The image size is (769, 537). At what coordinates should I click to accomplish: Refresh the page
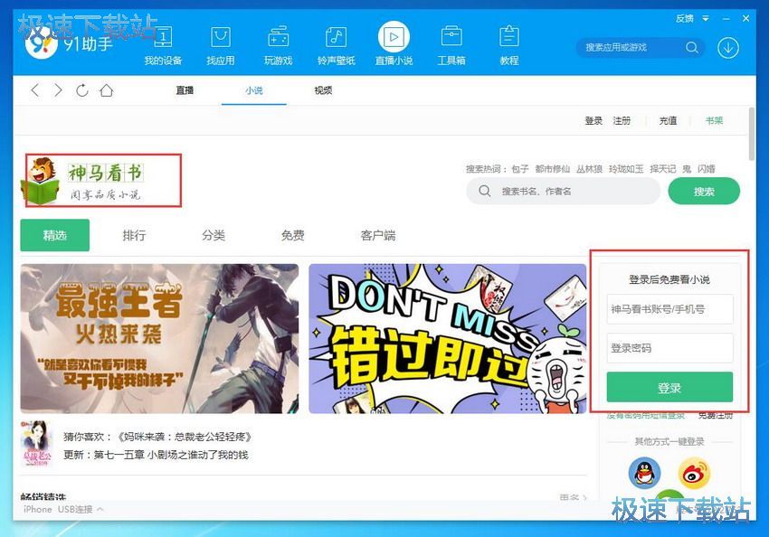pyautogui.click(x=82, y=90)
